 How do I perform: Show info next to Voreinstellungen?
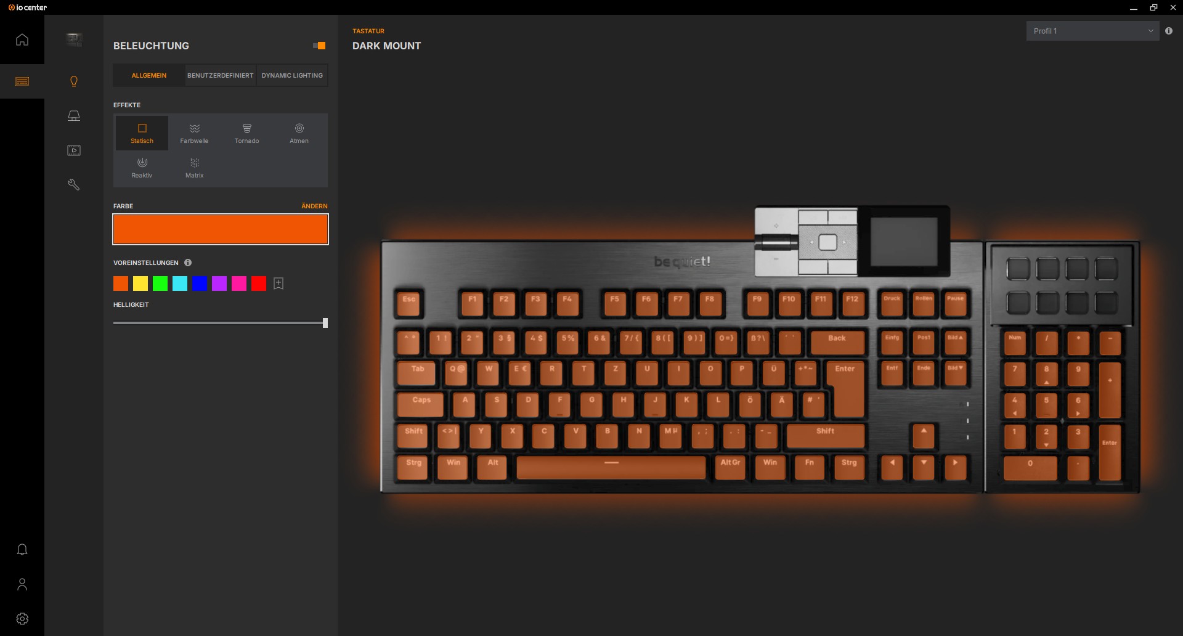click(x=188, y=263)
